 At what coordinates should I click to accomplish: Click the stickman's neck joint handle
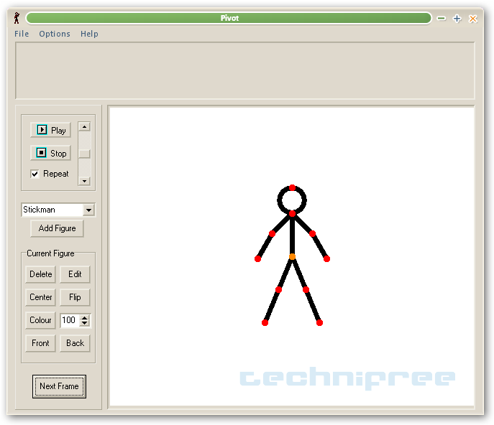tap(292, 214)
